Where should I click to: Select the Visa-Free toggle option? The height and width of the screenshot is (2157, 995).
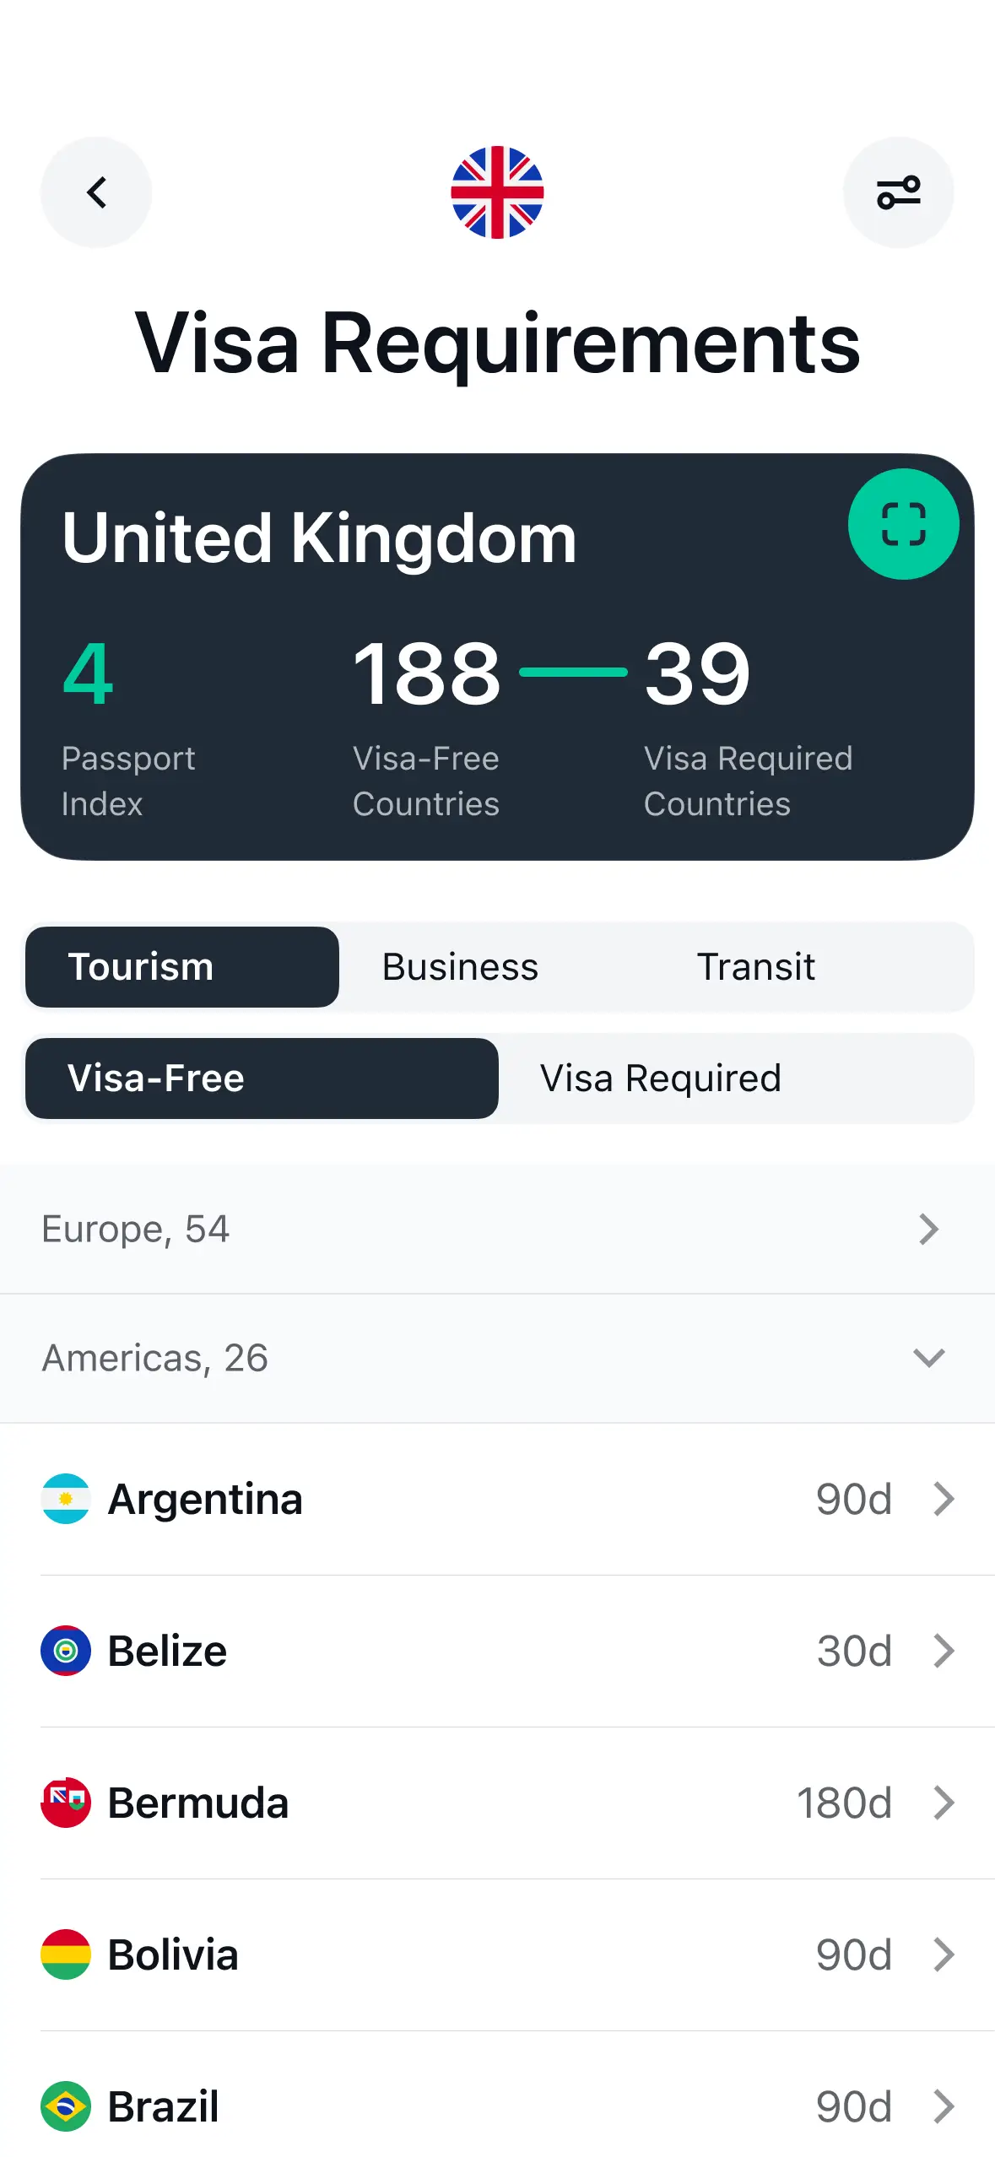coord(262,1078)
